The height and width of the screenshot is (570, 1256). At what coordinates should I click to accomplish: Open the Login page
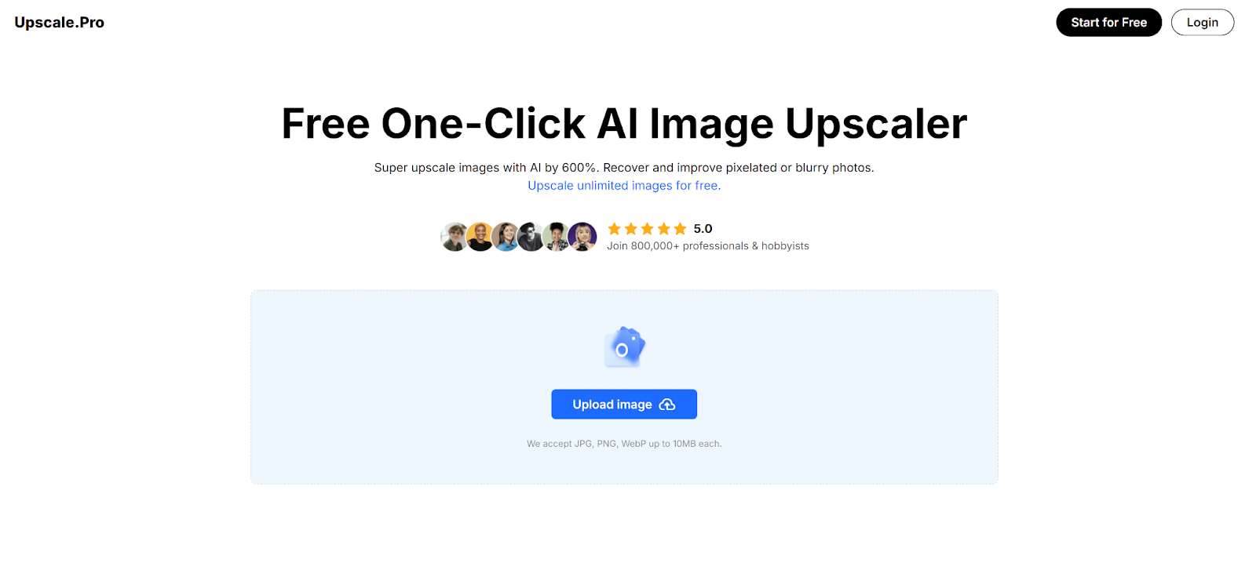(1202, 23)
